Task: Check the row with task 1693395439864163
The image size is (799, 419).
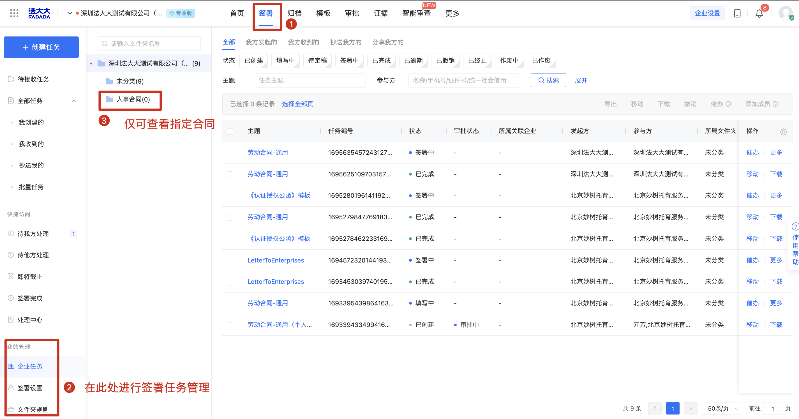Action: 230,303
